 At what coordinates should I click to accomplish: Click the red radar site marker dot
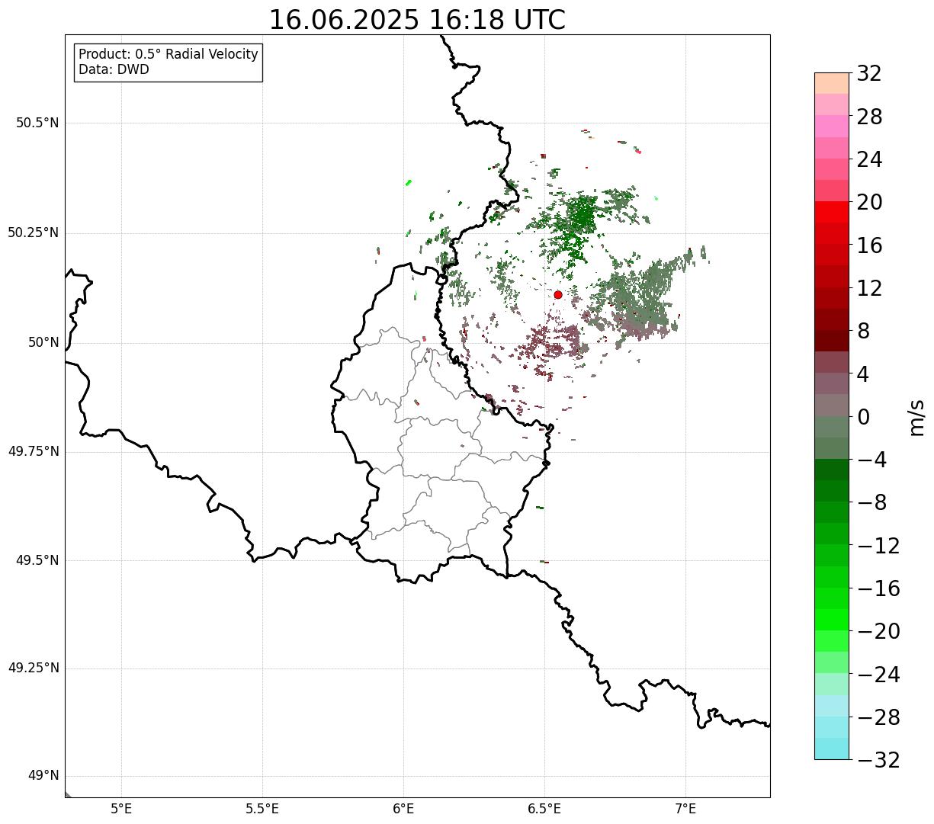[x=558, y=295]
